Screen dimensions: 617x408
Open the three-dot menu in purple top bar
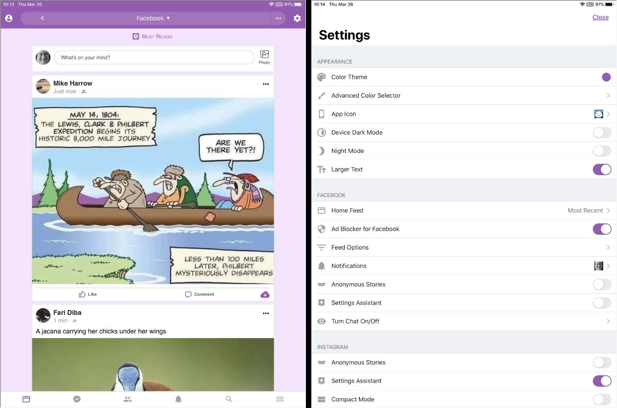point(278,18)
